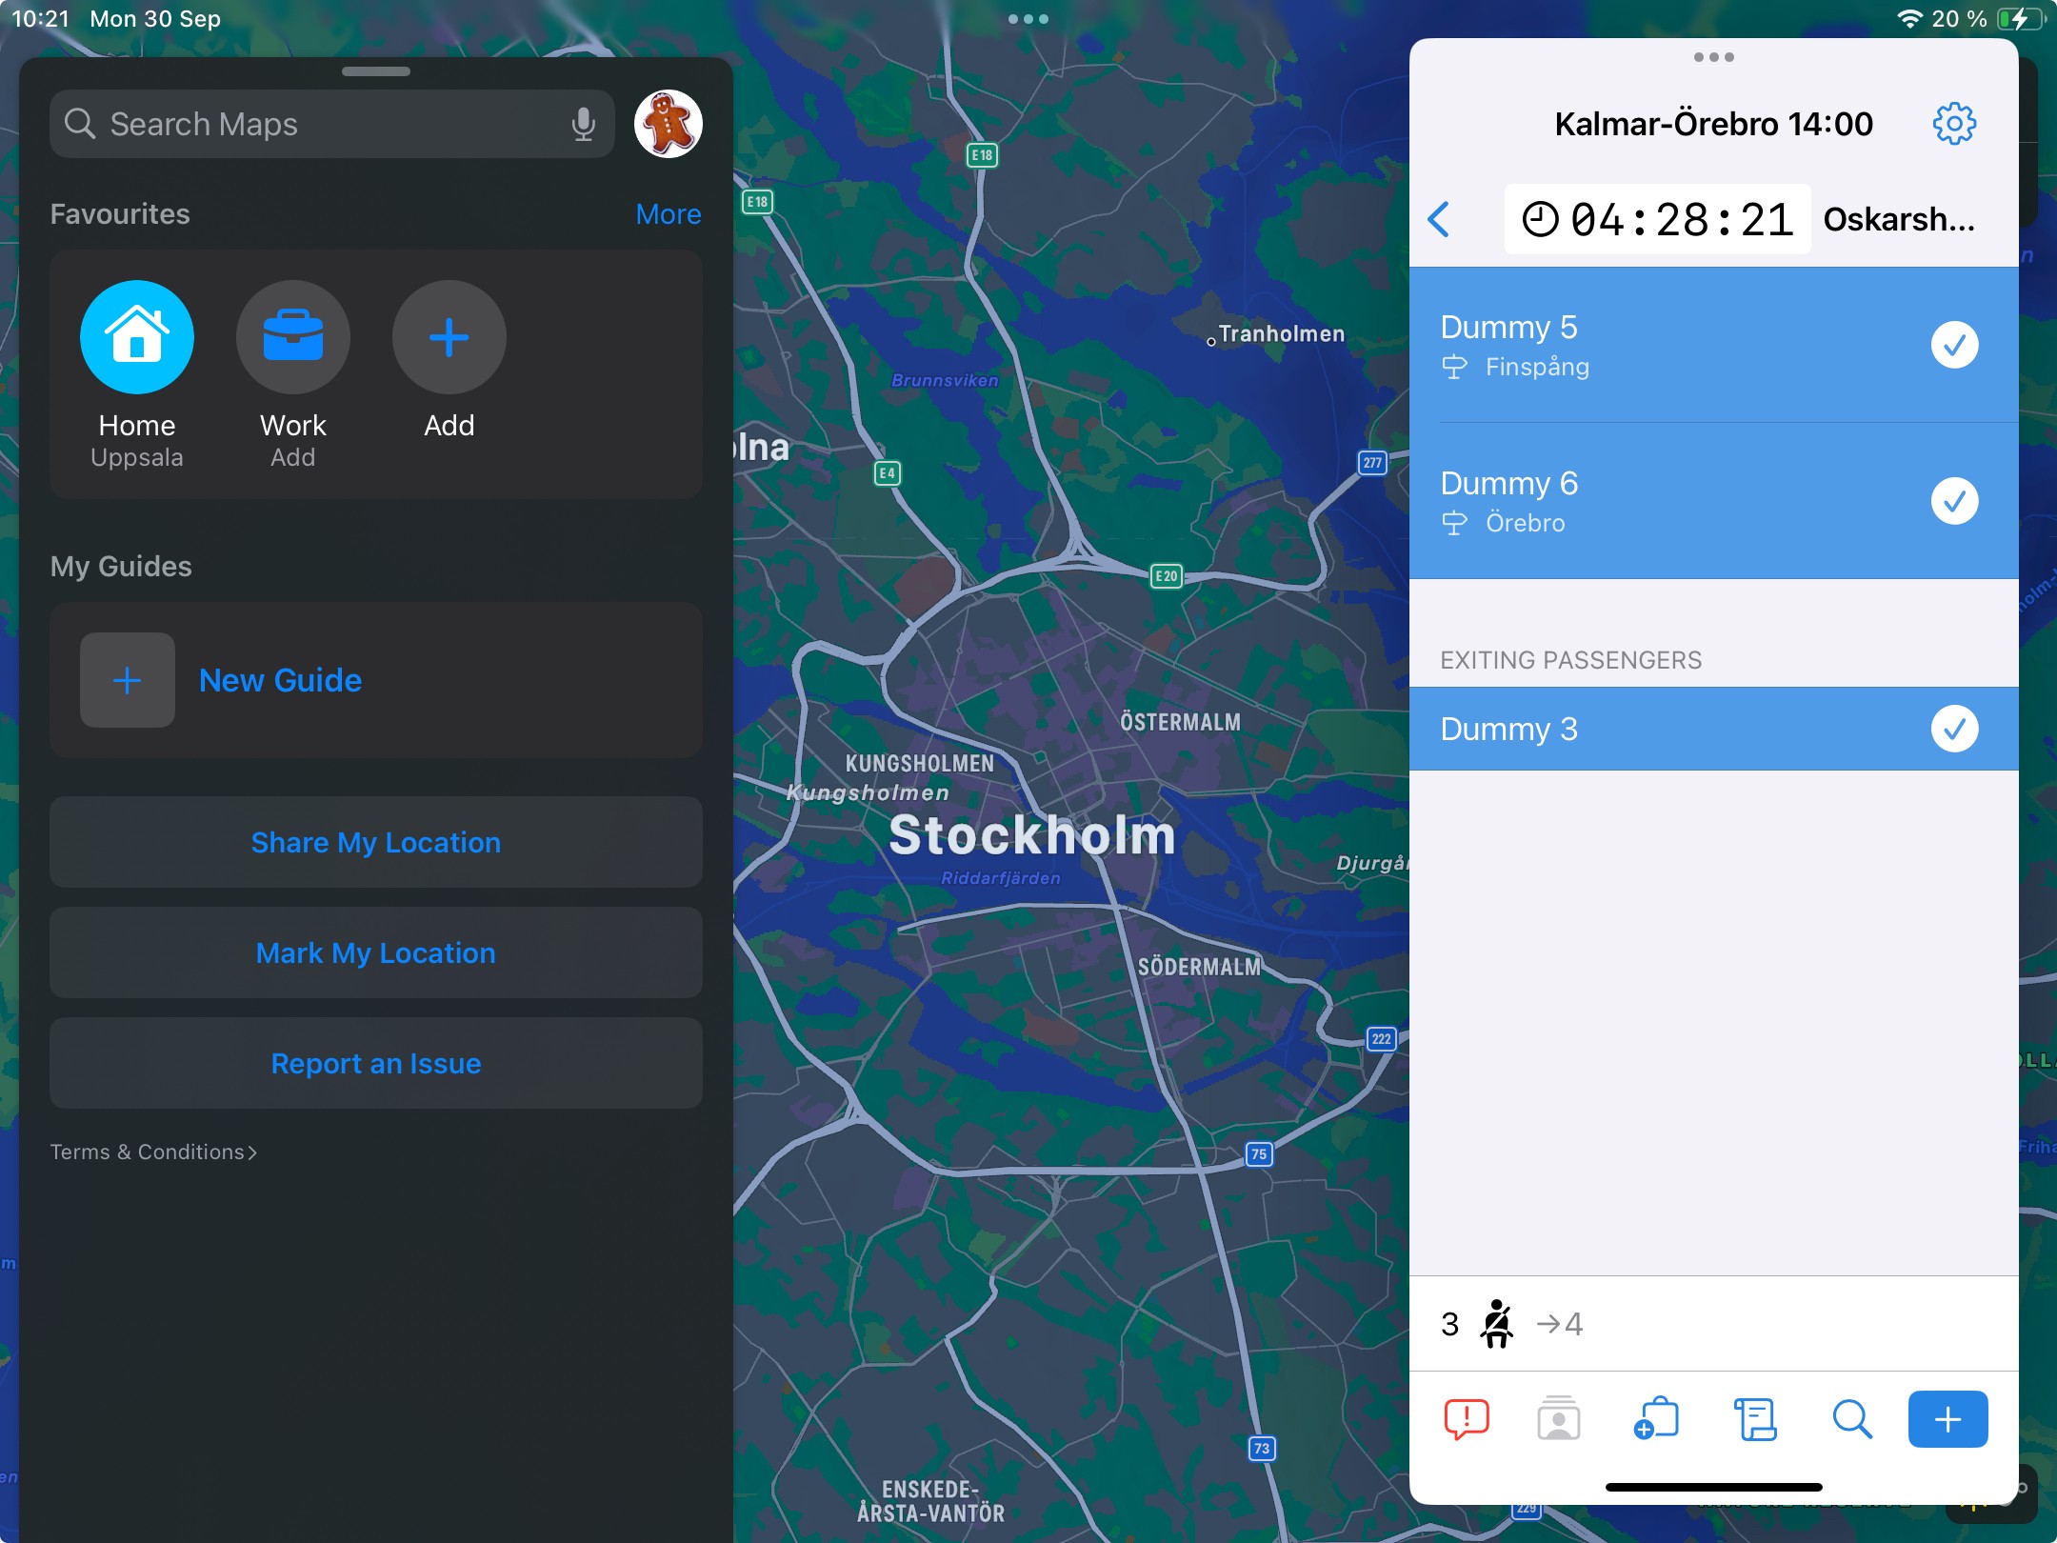Tap the Kalmar-Örebro 14:00 title
Screen dimensions: 2057x1543
[x=1714, y=124]
